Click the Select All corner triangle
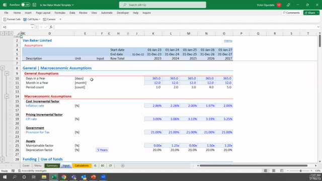The height and width of the screenshot is (181, 322). [18, 34]
